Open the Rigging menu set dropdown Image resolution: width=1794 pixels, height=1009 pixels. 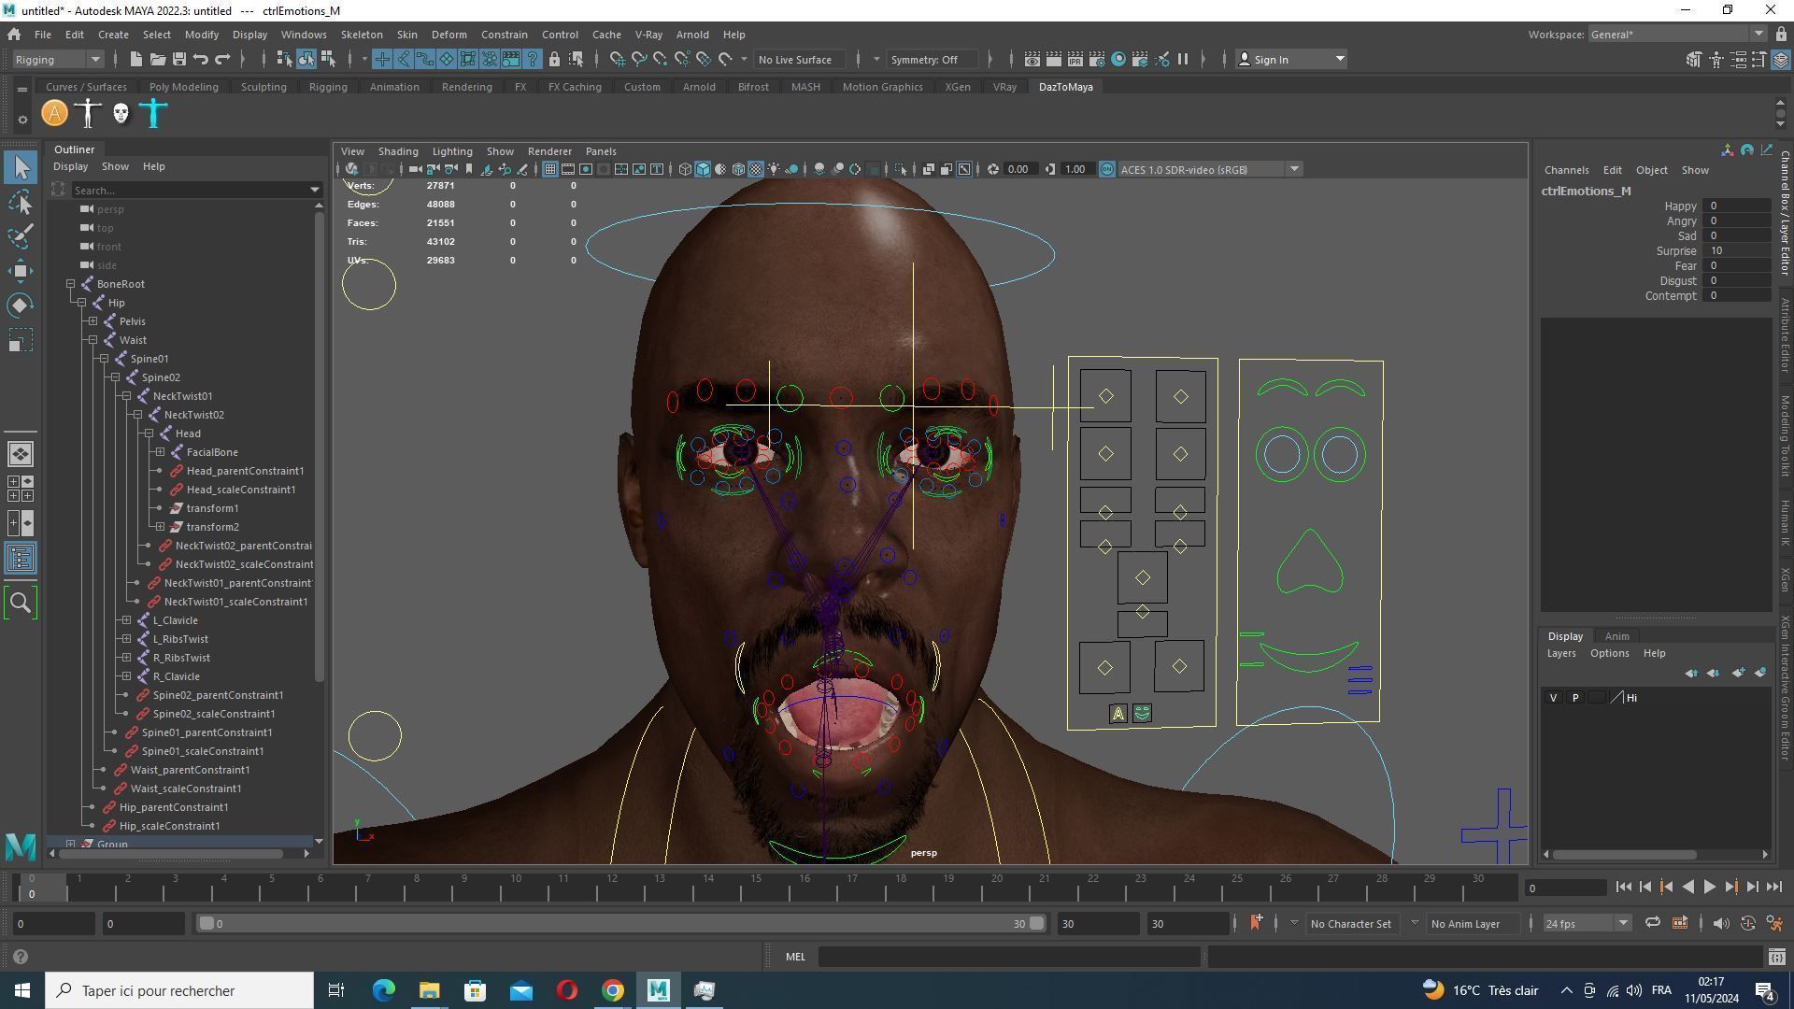click(x=58, y=59)
